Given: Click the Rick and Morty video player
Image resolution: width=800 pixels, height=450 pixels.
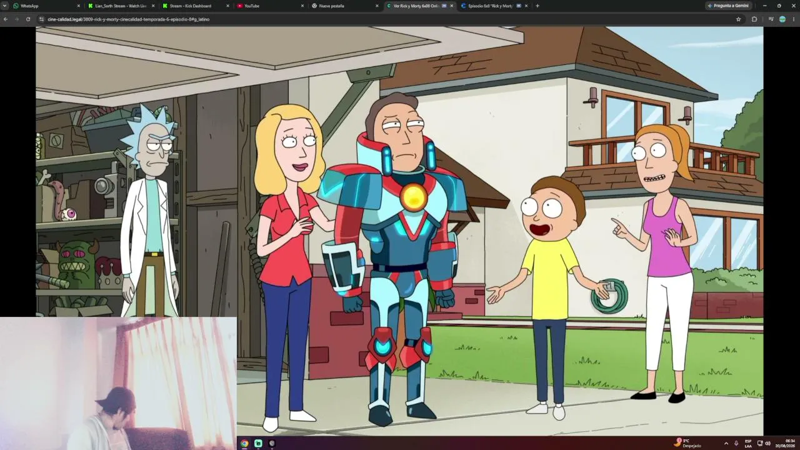Looking at the screenshot, I should click(x=399, y=231).
